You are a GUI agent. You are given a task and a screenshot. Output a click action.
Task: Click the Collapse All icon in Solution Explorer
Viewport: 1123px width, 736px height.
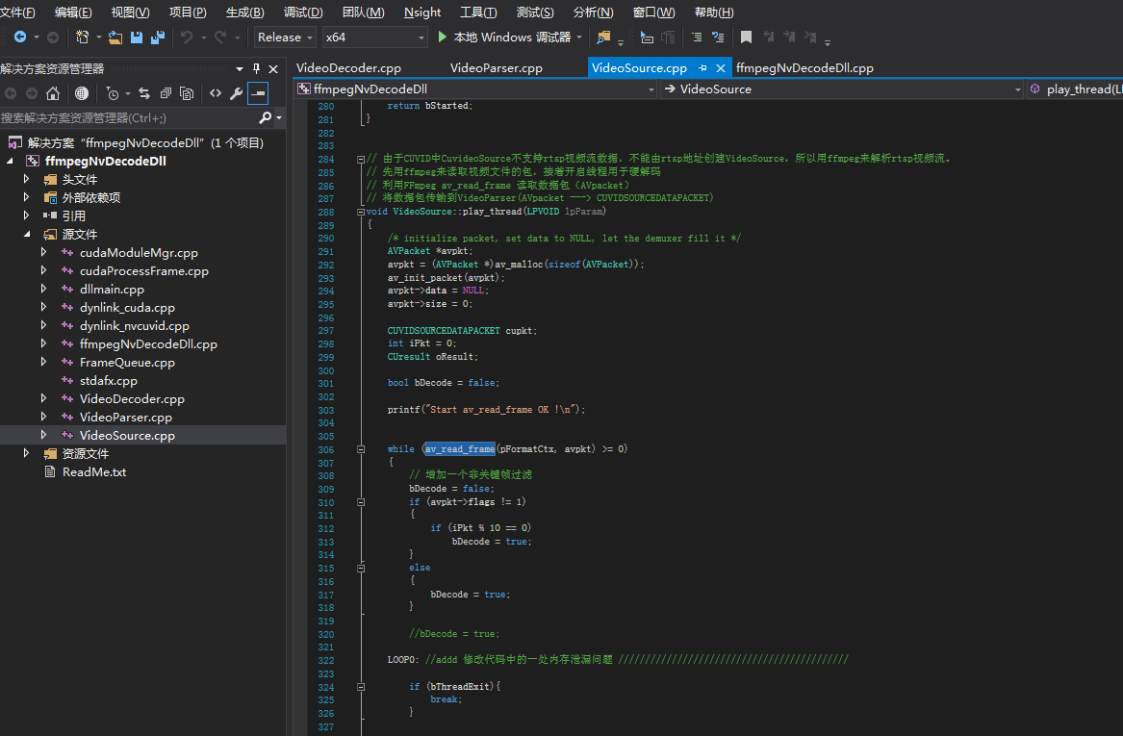[166, 93]
